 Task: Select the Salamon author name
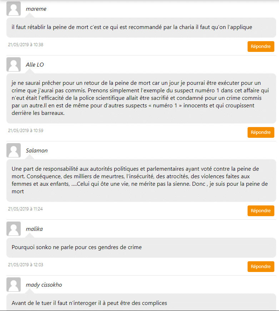[37, 151]
